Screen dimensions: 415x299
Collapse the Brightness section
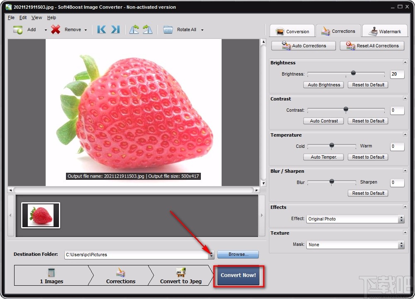click(405, 62)
